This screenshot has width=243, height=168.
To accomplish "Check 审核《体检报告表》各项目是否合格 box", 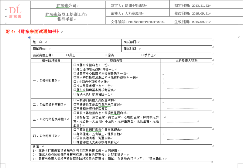I will click(75, 113).
